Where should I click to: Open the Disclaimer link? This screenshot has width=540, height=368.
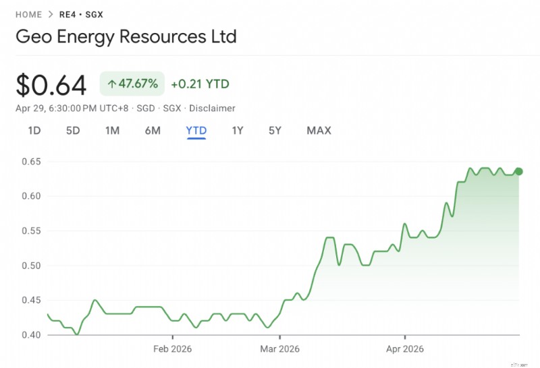click(x=212, y=109)
